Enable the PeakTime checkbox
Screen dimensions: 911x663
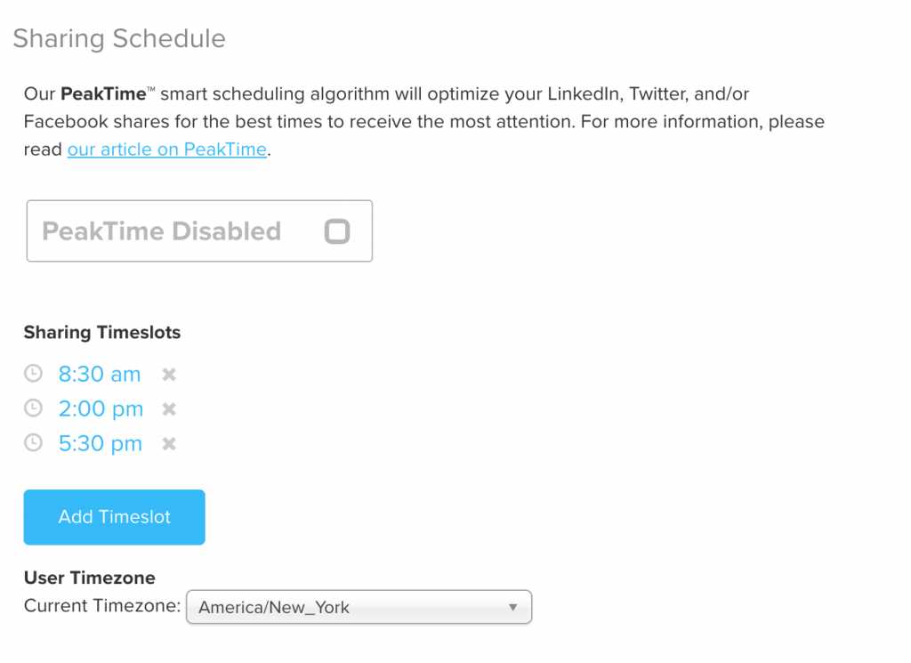pyautogui.click(x=337, y=231)
